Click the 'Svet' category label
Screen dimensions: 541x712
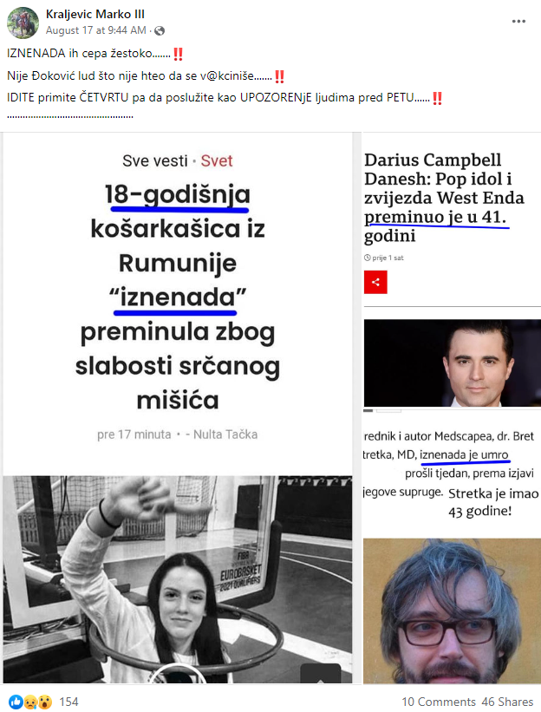(x=217, y=160)
